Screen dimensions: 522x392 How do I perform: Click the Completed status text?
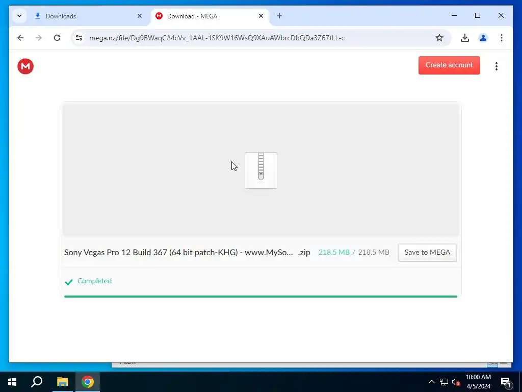[94, 281]
